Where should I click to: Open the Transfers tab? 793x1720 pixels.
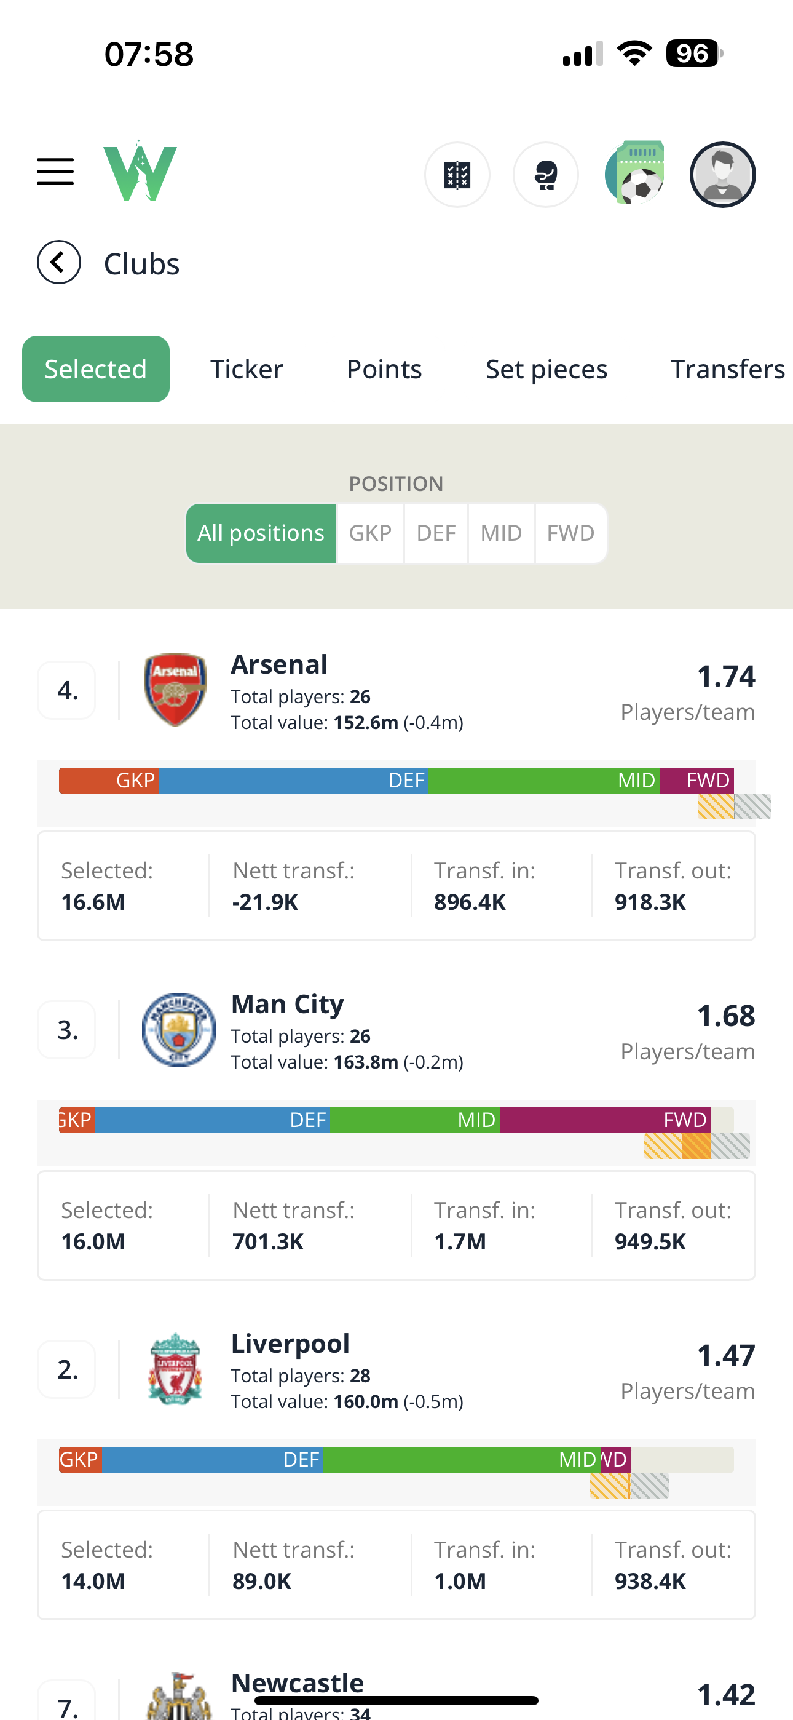click(x=728, y=369)
